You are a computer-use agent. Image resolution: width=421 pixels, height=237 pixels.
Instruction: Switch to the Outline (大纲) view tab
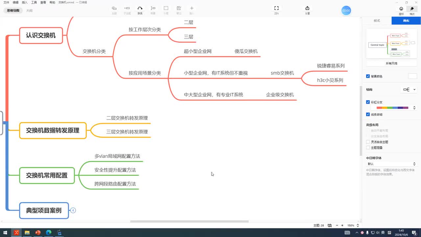[29, 11]
